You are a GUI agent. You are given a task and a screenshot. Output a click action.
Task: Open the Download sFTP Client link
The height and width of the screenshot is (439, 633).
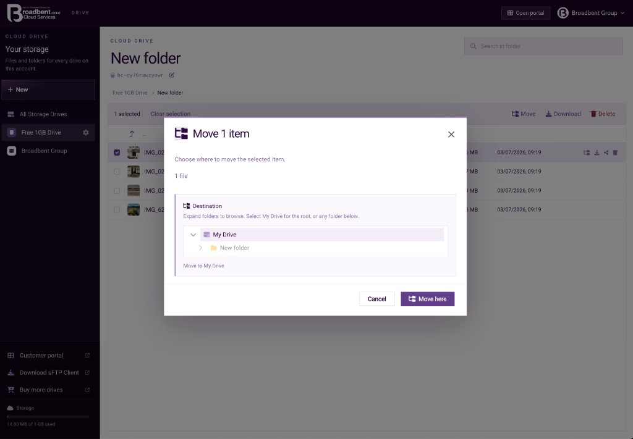pyautogui.click(x=48, y=372)
